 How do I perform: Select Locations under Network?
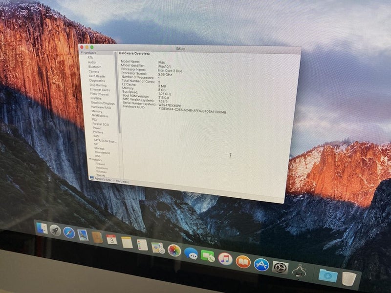102,168
